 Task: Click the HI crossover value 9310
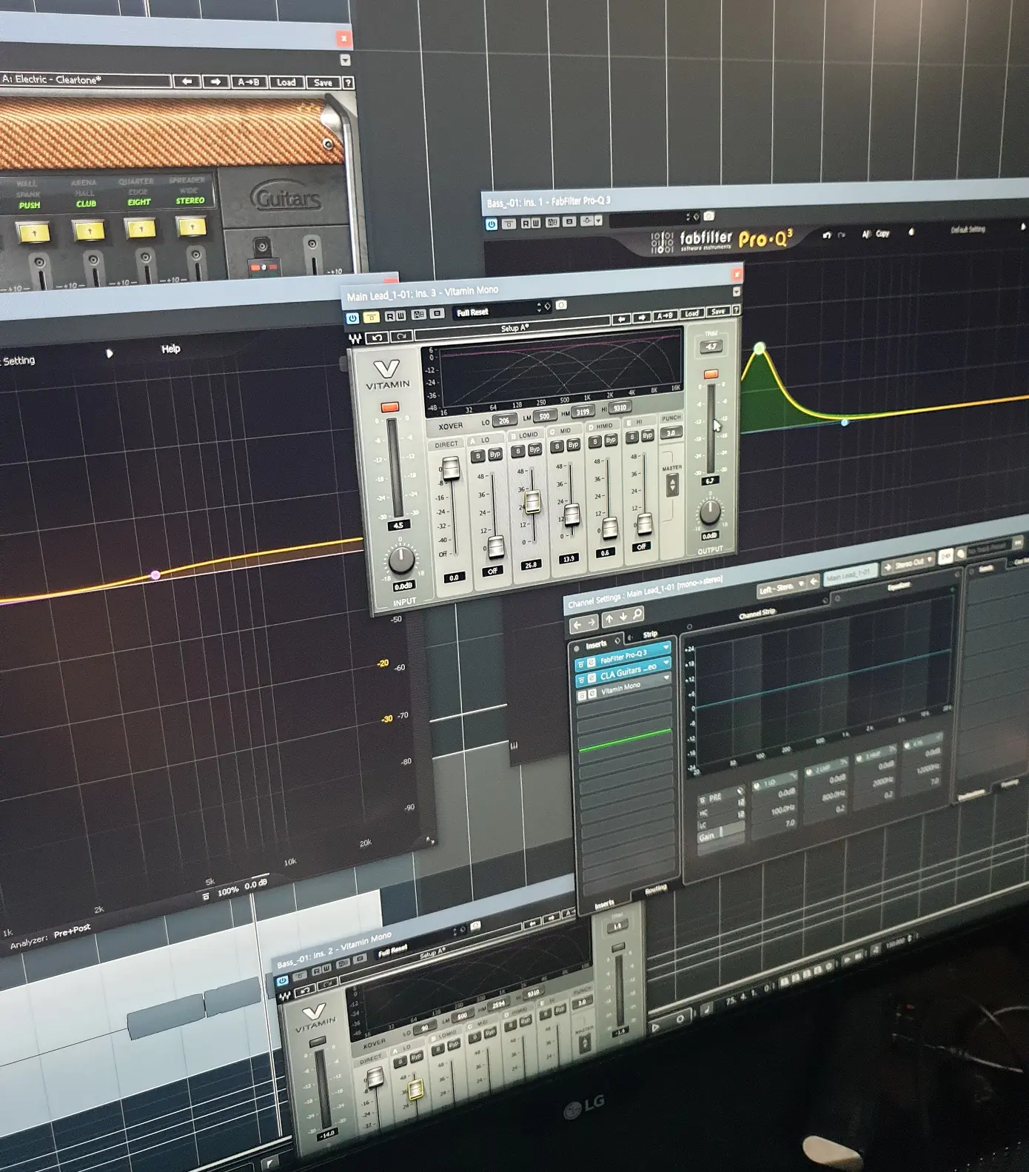620,407
